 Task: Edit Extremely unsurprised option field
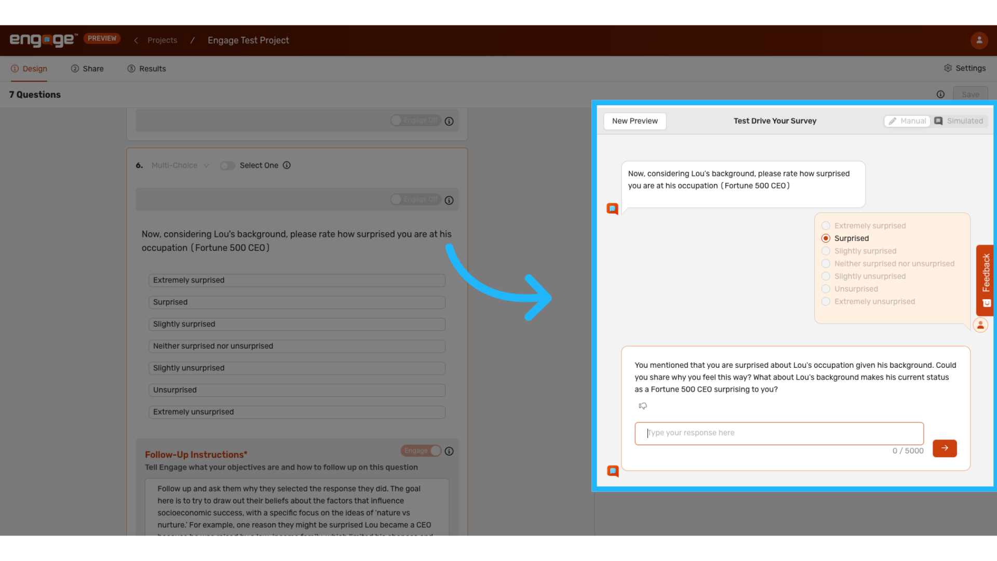pos(297,412)
